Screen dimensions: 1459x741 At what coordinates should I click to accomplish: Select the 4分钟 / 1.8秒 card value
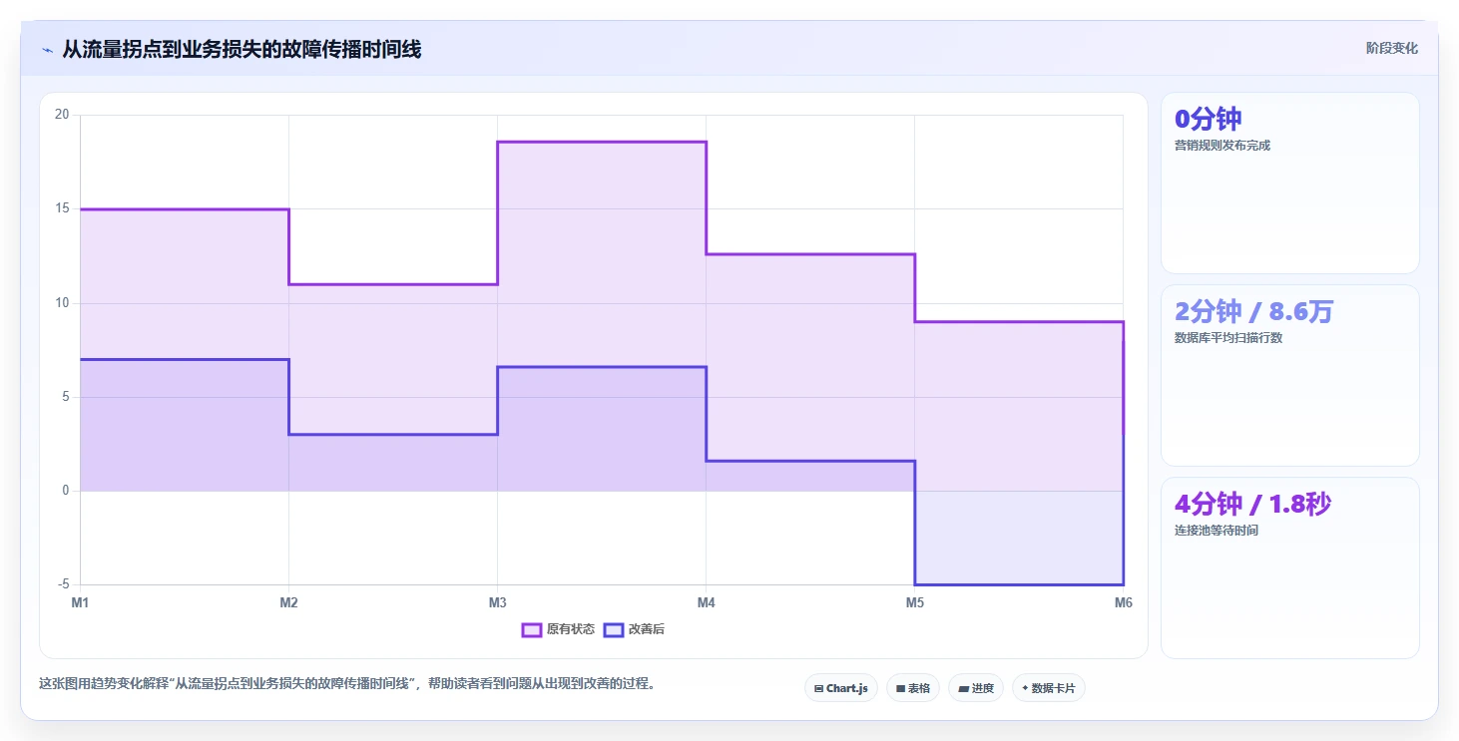click(x=1252, y=504)
